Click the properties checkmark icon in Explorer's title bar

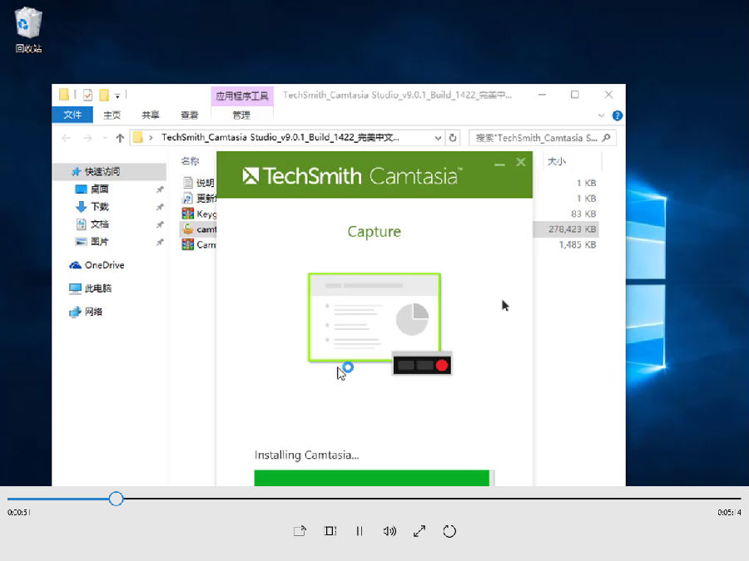(88, 95)
